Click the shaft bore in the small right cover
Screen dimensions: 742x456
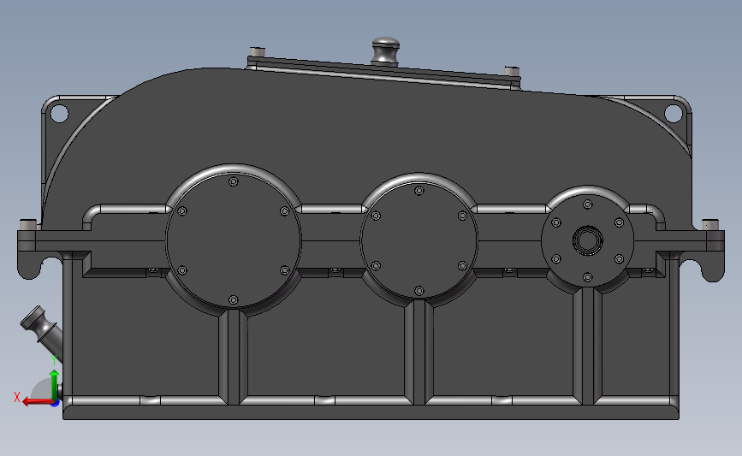588,240
